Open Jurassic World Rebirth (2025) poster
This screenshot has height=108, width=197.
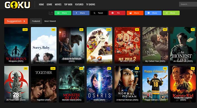pos(71,45)
